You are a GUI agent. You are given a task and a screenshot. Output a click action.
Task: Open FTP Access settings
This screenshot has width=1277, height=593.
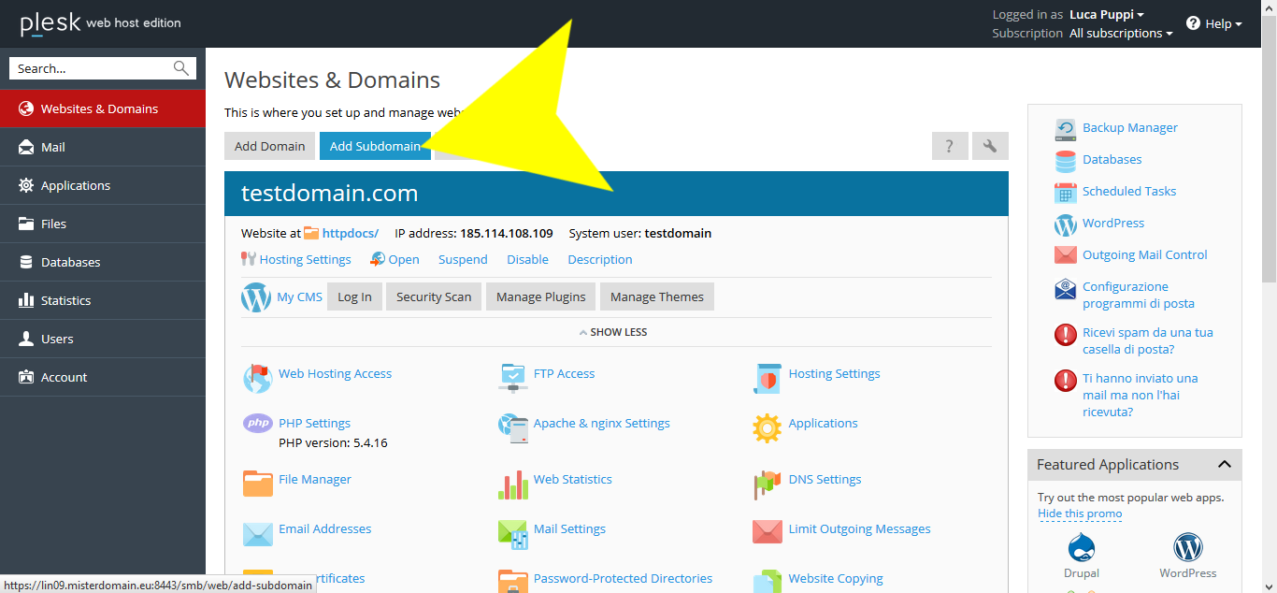pos(564,373)
